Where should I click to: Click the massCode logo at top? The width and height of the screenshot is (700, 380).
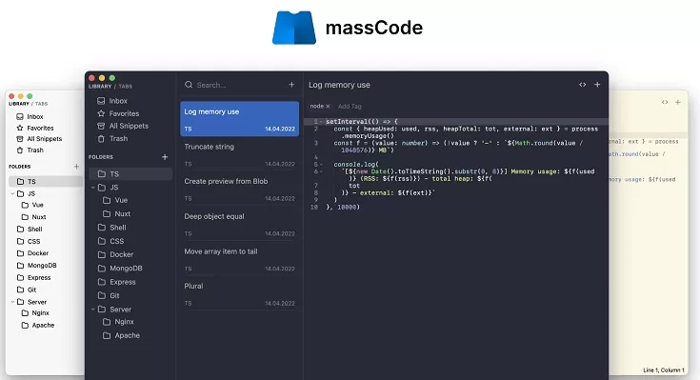pos(294,28)
